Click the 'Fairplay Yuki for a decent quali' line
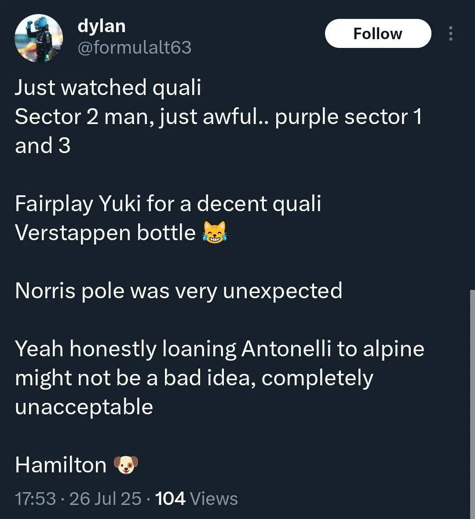The height and width of the screenshot is (519, 475). pos(168,204)
